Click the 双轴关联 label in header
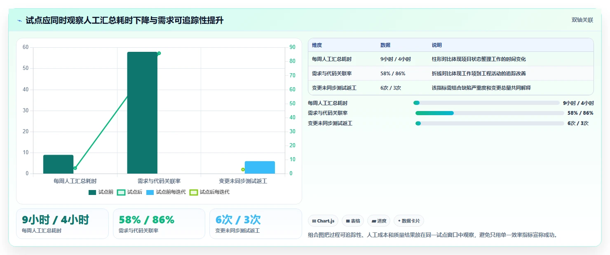 pyautogui.click(x=582, y=20)
